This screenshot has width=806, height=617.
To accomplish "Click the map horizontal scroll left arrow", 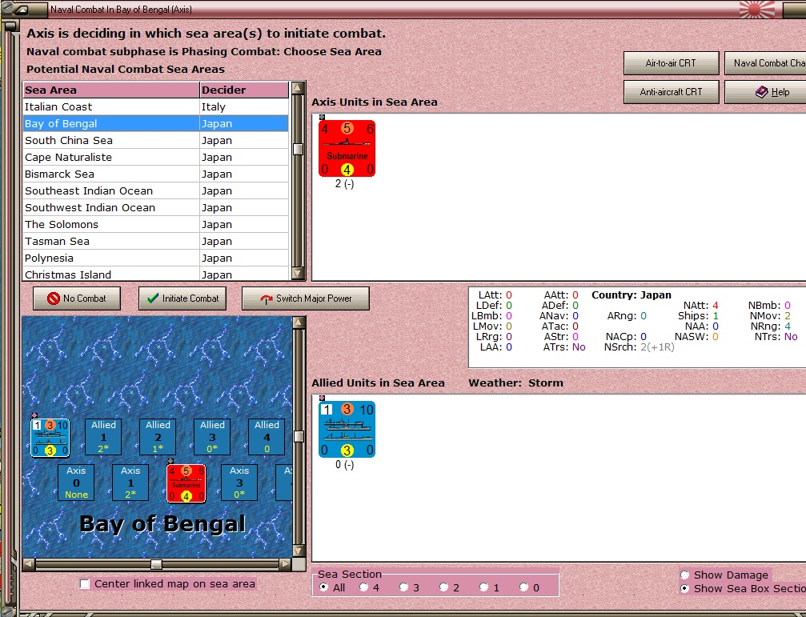I will [x=29, y=565].
